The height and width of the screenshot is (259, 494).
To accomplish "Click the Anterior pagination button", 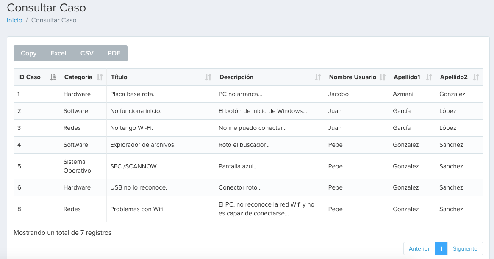I will [x=419, y=248].
